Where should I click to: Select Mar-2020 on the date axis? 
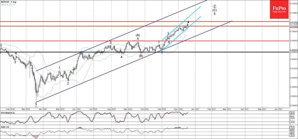coord(26,109)
